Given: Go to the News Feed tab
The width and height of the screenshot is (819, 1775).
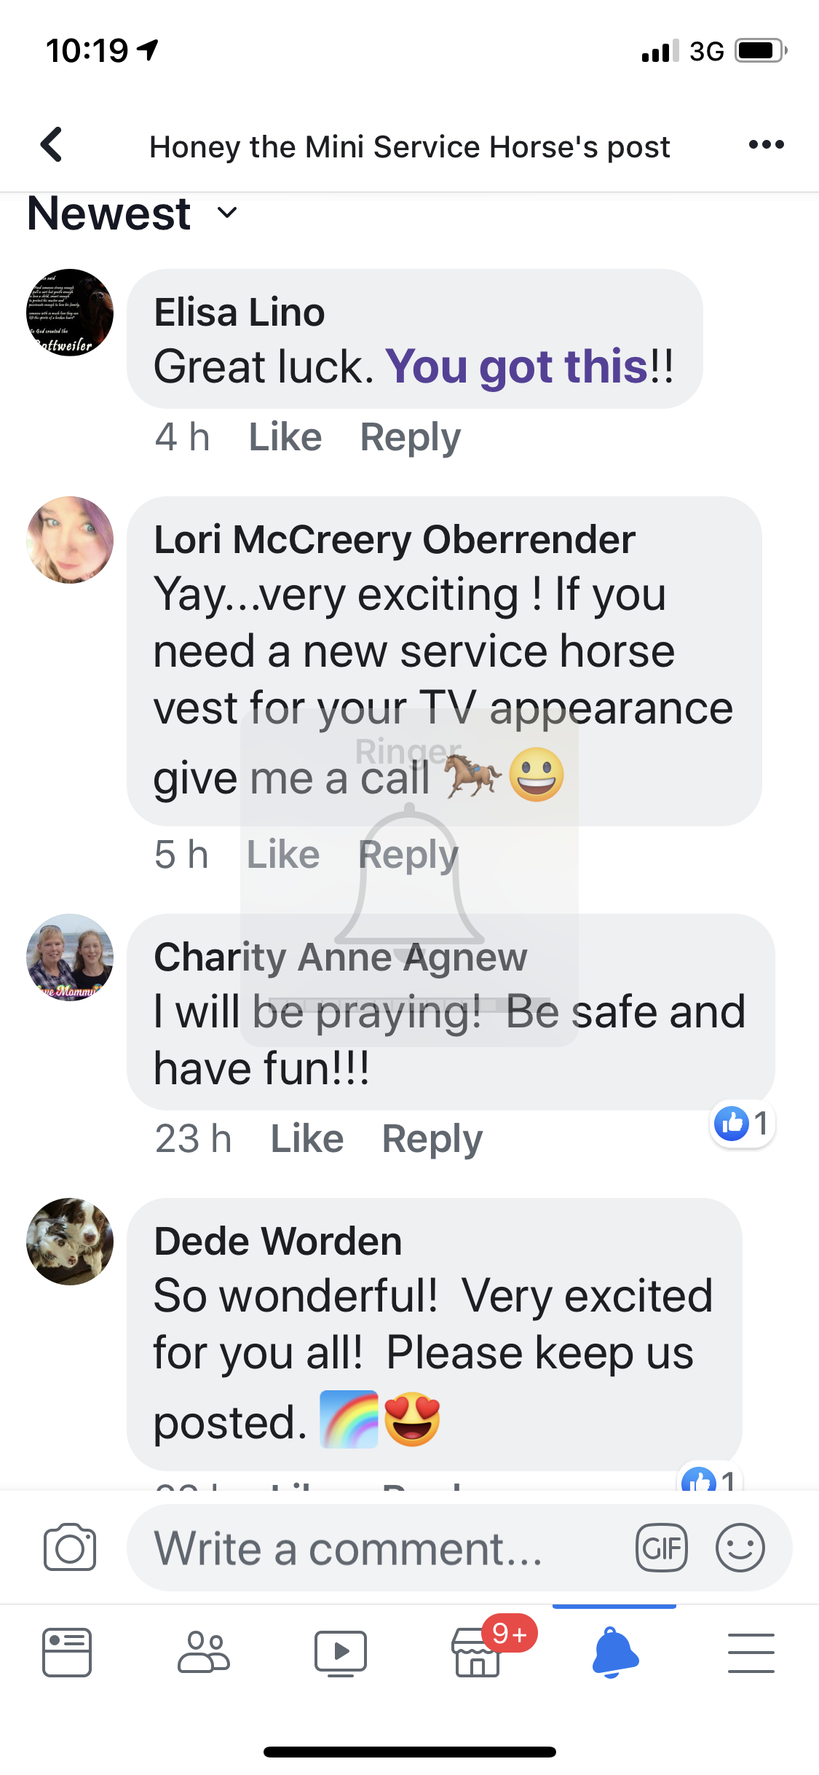Looking at the screenshot, I should point(67,1652).
